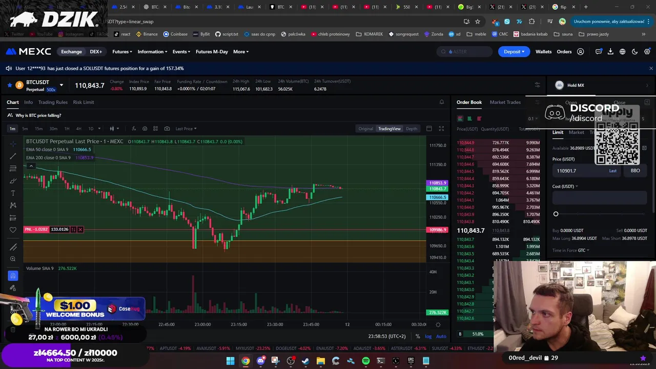This screenshot has height=369, width=656.
Task: Open the Orders link
Action: click(564, 52)
